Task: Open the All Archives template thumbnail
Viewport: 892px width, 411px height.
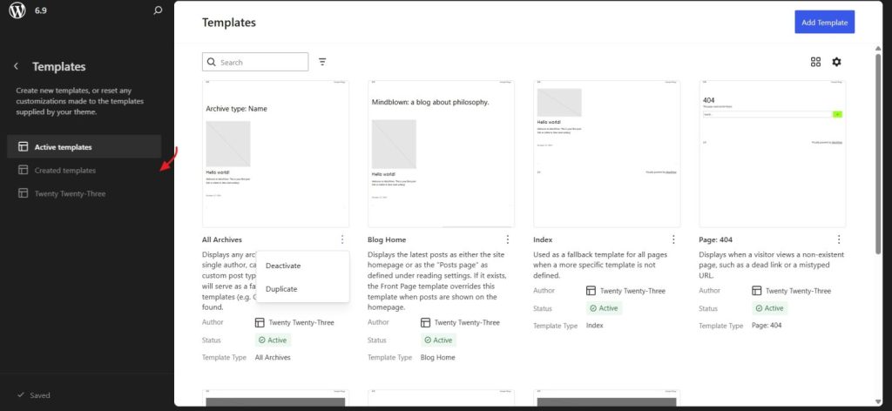Action: coord(275,153)
